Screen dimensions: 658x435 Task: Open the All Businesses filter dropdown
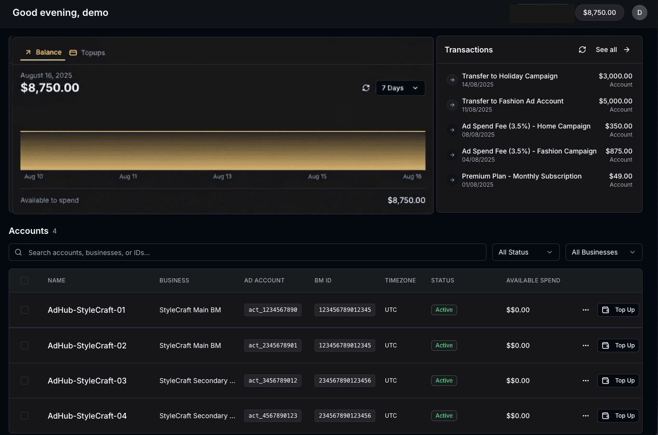pyautogui.click(x=604, y=252)
